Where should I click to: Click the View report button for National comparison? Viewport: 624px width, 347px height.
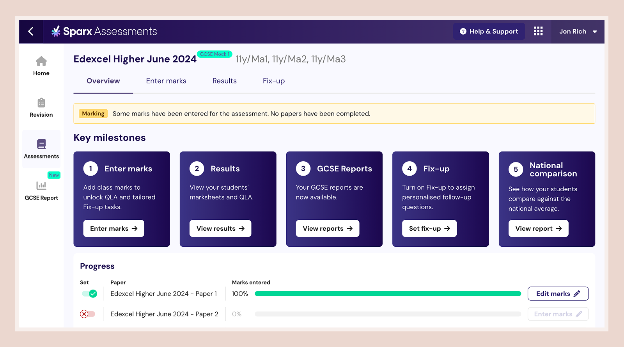click(x=539, y=228)
